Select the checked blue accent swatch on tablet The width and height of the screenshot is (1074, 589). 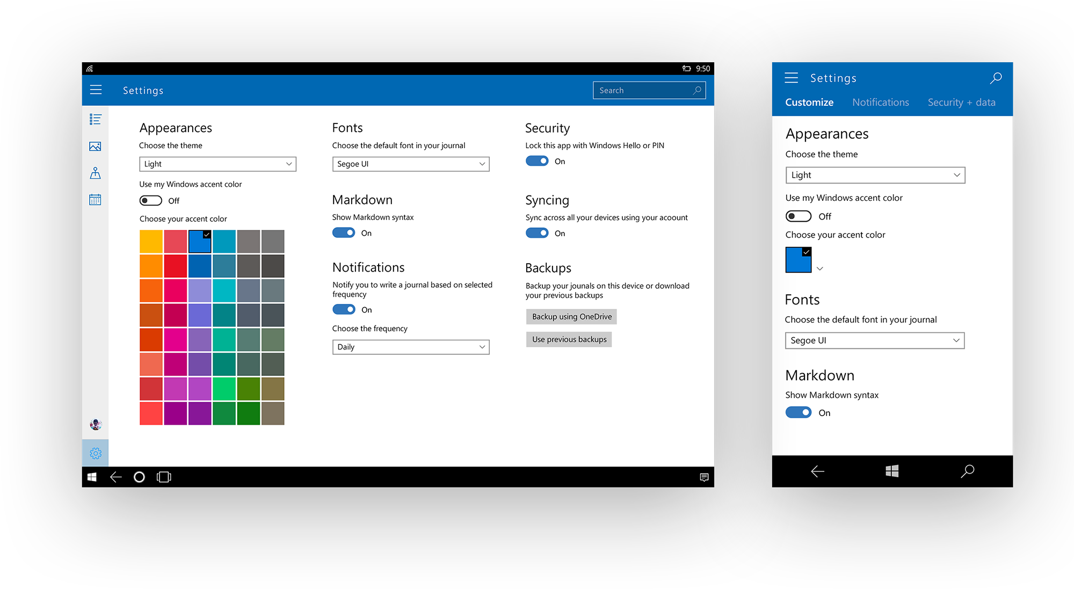coord(200,242)
